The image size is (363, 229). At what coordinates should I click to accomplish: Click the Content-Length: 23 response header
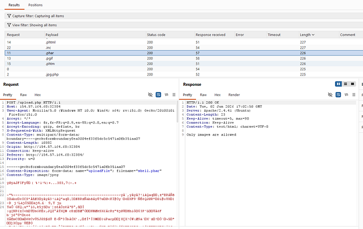pos(206,115)
